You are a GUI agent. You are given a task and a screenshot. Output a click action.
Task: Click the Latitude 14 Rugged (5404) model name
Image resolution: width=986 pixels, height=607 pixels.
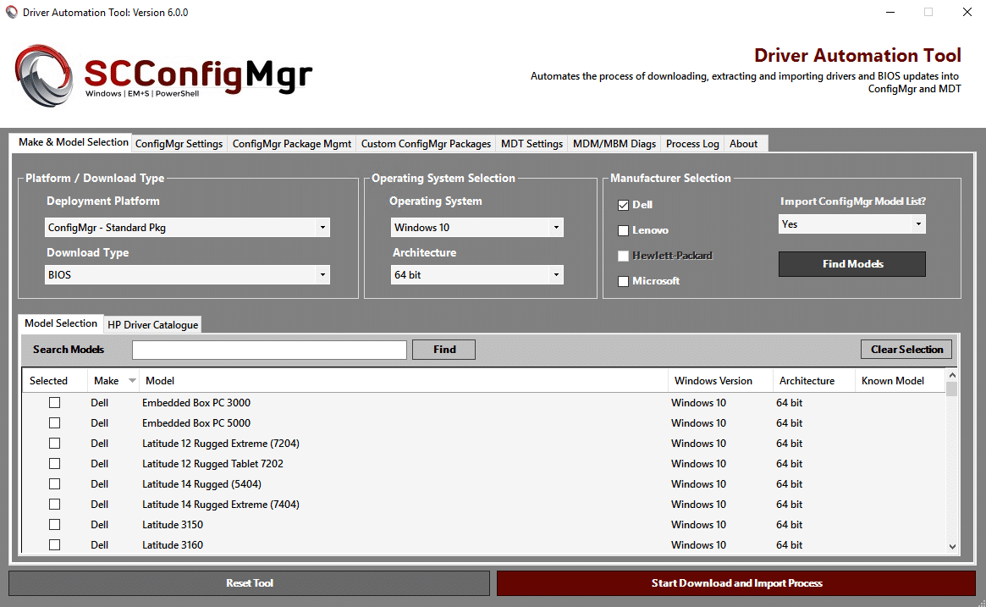point(201,483)
